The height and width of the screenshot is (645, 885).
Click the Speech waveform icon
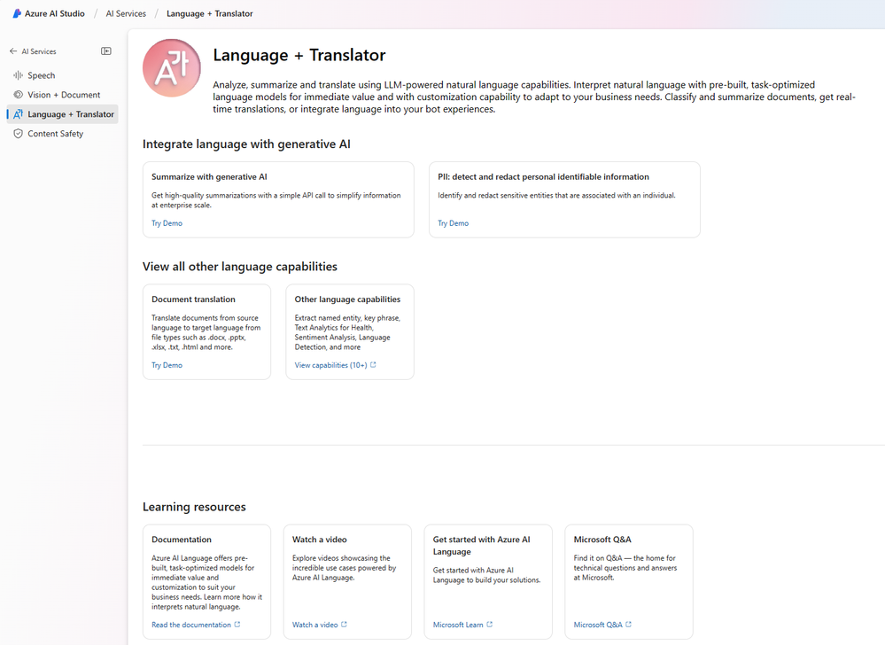[x=18, y=75]
